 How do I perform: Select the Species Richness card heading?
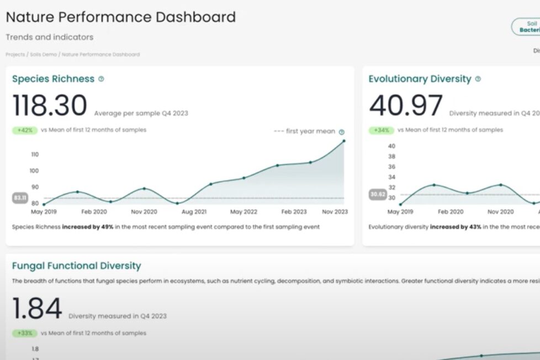pyautogui.click(x=53, y=79)
